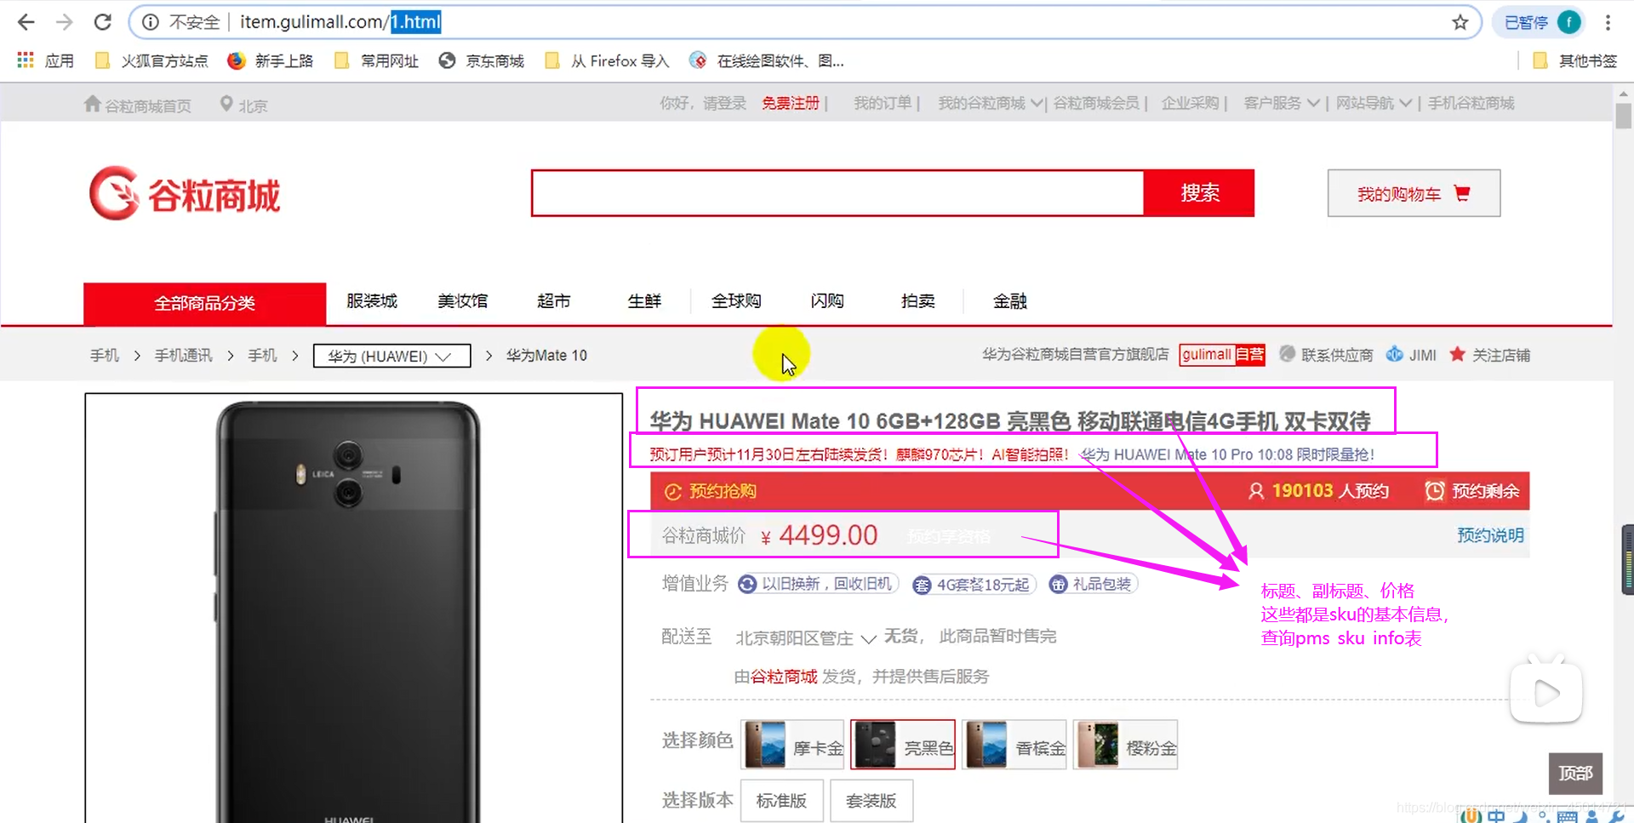Click the 免费注册 link

[x=791, y=103]
